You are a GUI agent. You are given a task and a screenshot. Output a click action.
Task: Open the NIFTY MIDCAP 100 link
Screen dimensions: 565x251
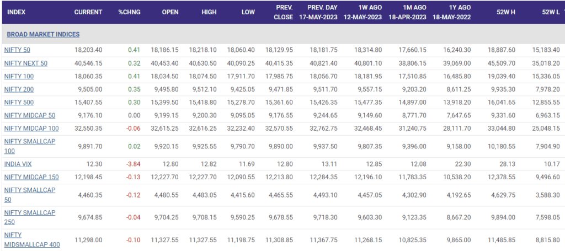click(x=31, y=128)
